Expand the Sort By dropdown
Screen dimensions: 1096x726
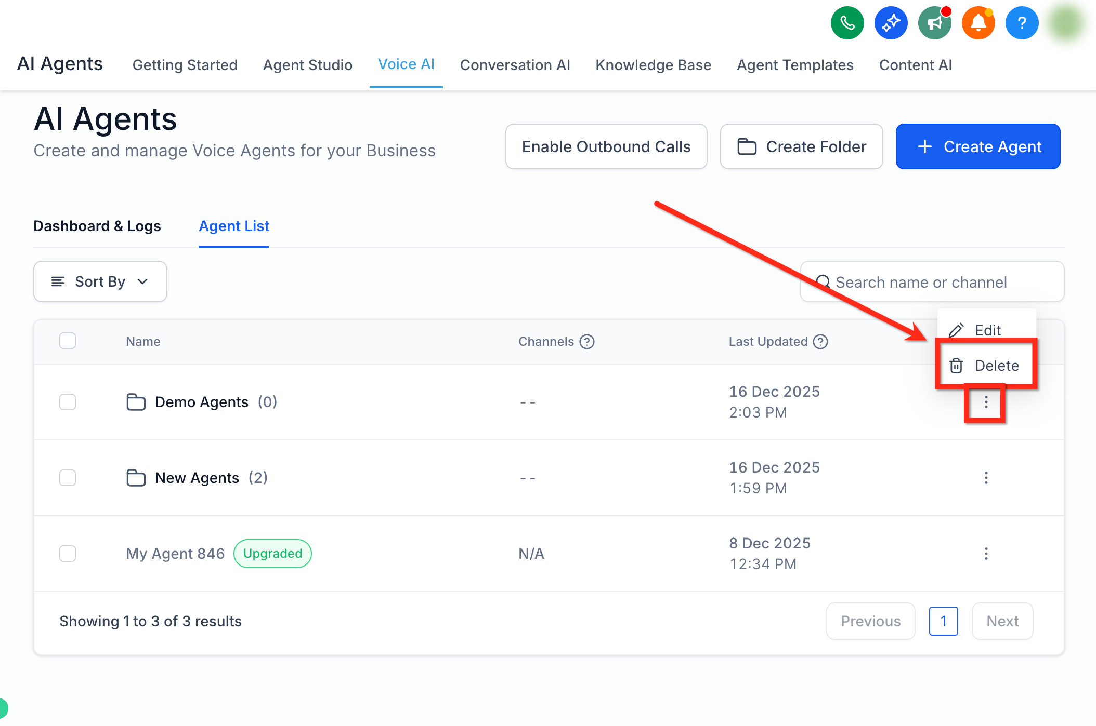pos(100,281)
